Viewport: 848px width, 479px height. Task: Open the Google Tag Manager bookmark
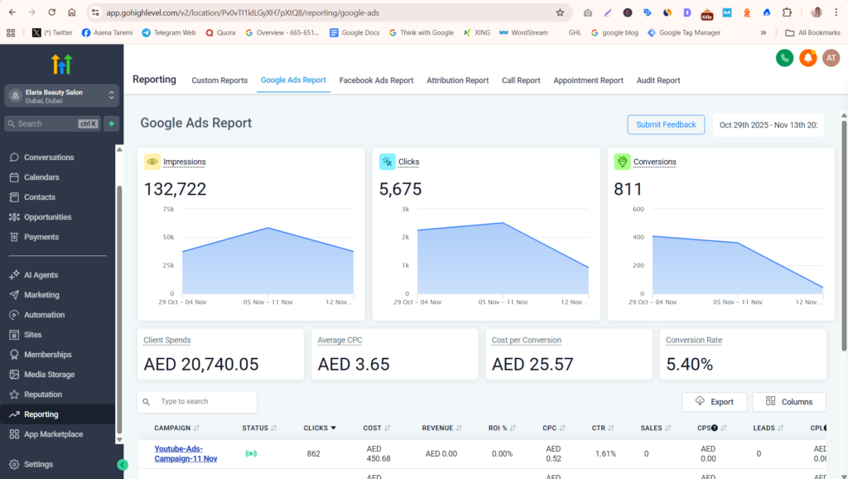tap(683, 33)
